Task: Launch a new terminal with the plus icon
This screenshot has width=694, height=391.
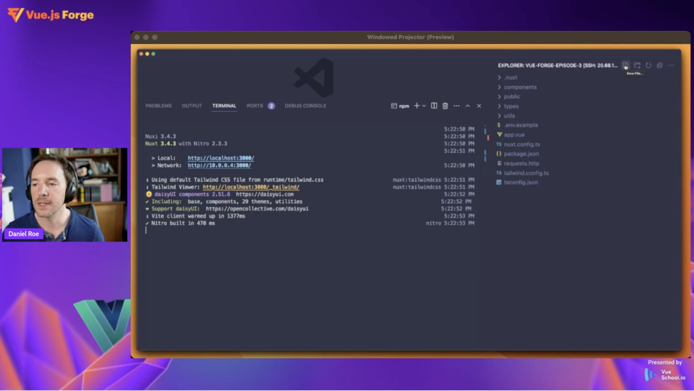Action: tap(416, 106)
